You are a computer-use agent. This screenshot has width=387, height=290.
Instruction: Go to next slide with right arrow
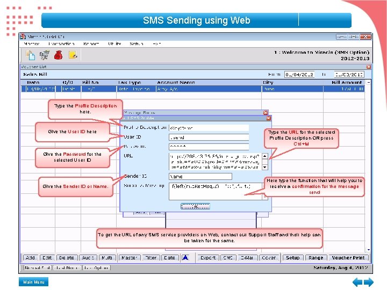click(369, 282)
